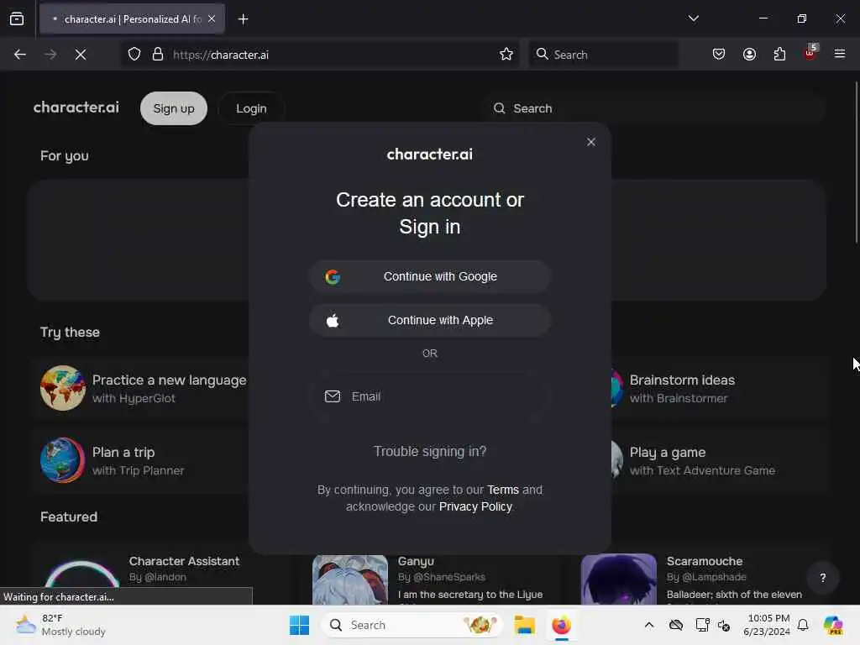The height and width of the screenshot is (645, 860).
Task: Click the Sign up button
Action: (x=174, y=108)
